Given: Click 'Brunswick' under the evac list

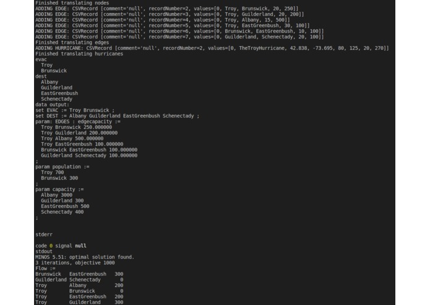Looking at the screenshot, I should 54,71.
